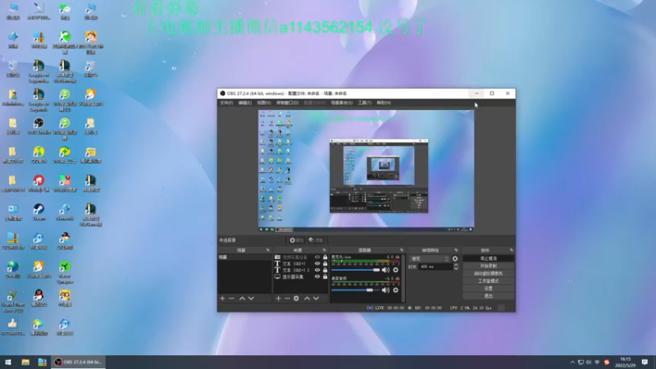Adjust the desktop audio volume slider
Viewport: 656px width, 369px height.
pyautogui.click(x=356, y=290)
